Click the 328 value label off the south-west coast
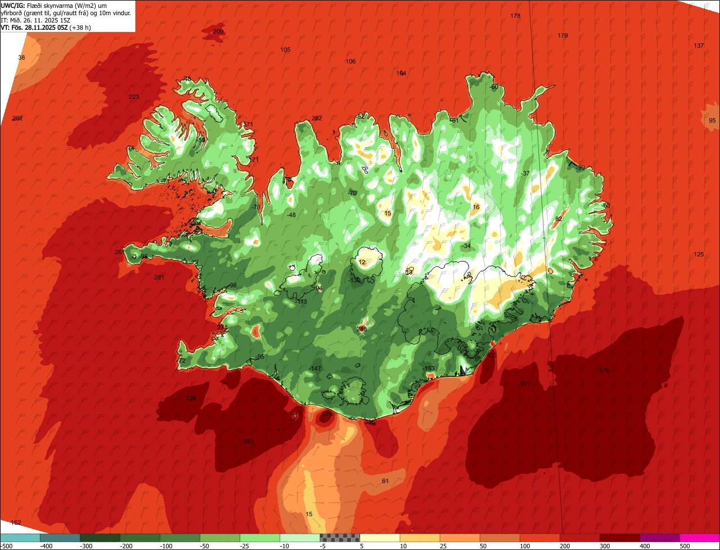The height and width of the screenshot is (550, 720). pos(191,398)
